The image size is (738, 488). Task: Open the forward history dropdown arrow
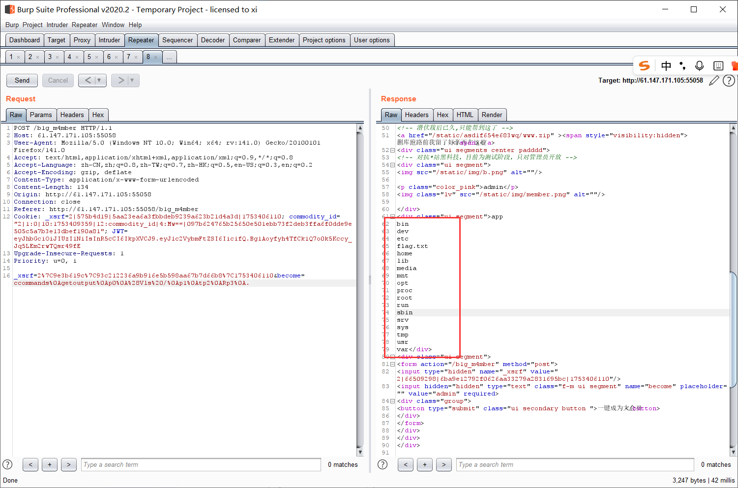point(132,80)
